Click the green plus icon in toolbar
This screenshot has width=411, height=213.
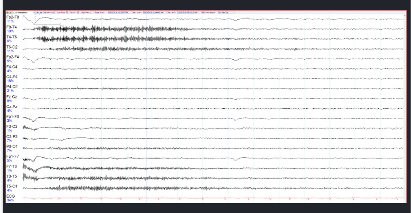click(8, 12)
